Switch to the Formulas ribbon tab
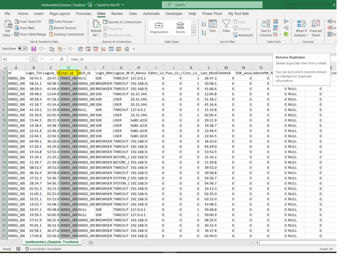 [83, 14]
